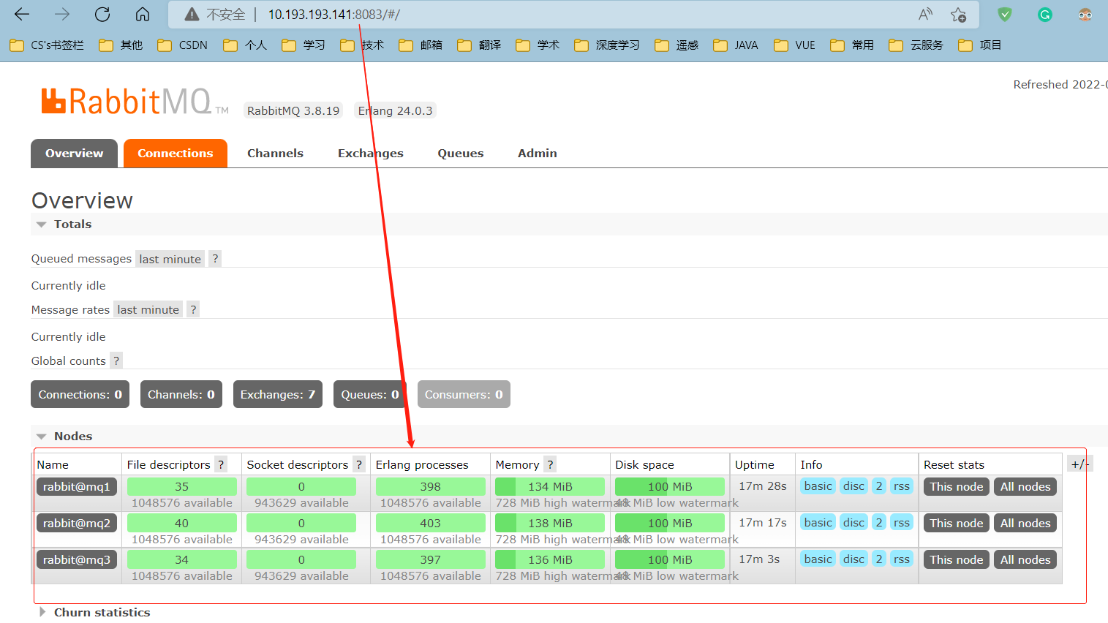Reset This node stats for rabbit@mq1
Viewport: 1108px width, 623px height.
tap(957, 487)
